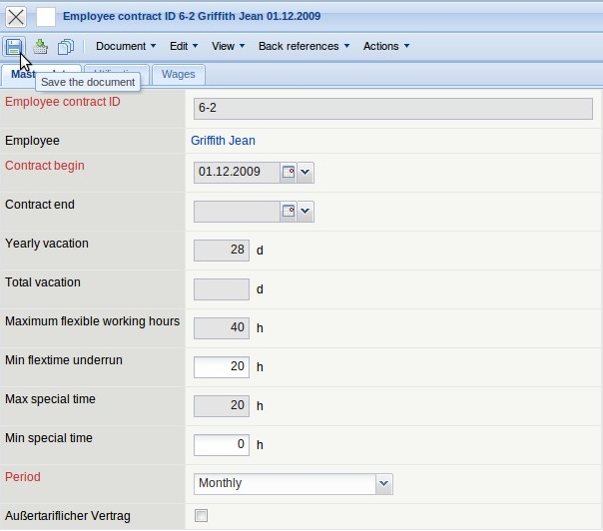Open the Period dropdown showing Monthly
Screen dimensions: 603x531
click(x=293, y=484)
